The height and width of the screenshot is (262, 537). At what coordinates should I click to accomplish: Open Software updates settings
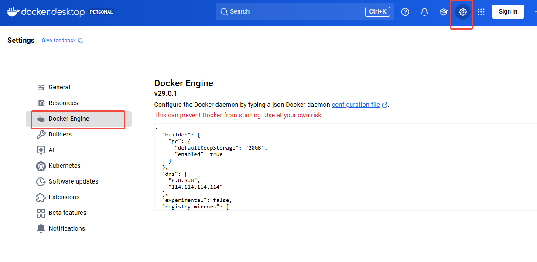(x=79, y=181)
